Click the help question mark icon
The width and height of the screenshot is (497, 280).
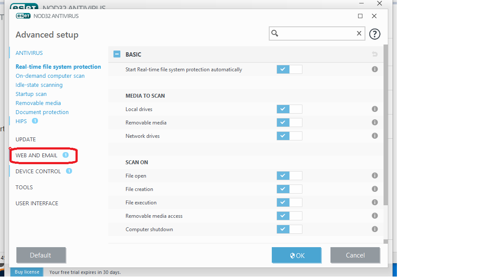[x=374, y=34]
